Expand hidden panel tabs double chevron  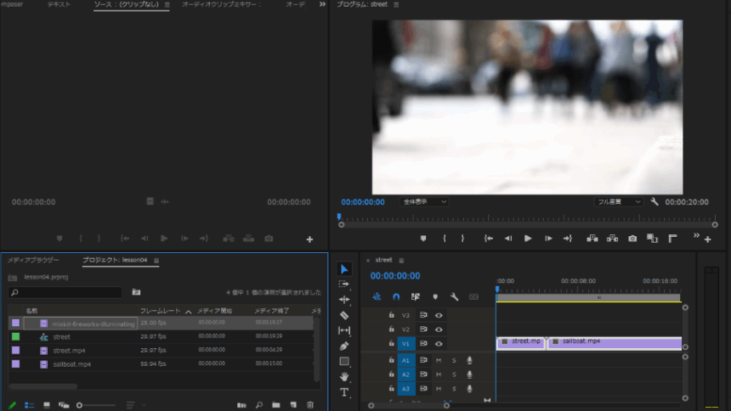coord(322,4)
